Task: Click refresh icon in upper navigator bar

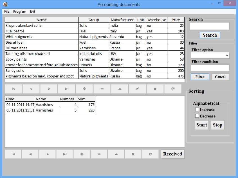Action: coord(173,89)
